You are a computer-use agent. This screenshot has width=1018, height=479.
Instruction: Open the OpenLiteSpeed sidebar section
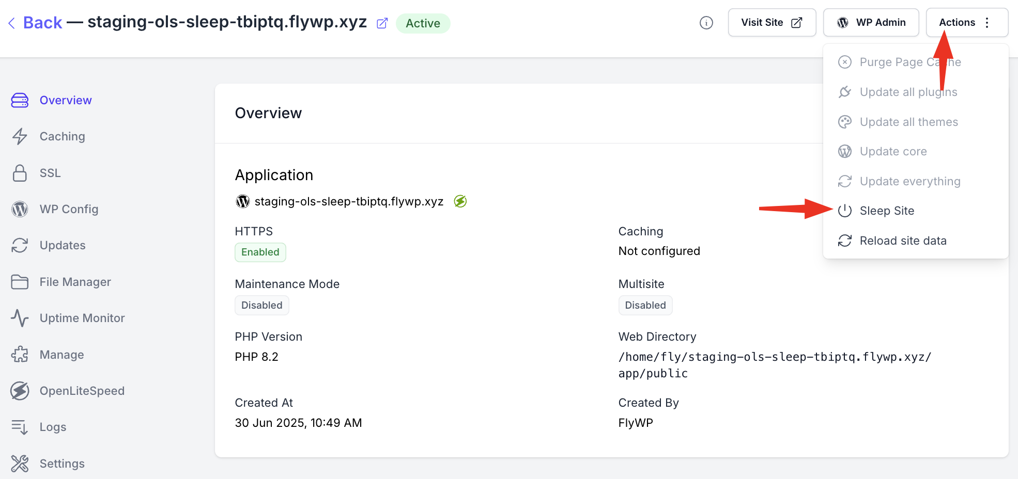pos(82,391)
